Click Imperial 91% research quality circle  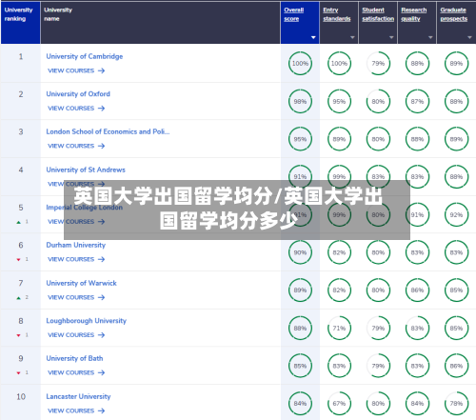(x=417, y=215)
